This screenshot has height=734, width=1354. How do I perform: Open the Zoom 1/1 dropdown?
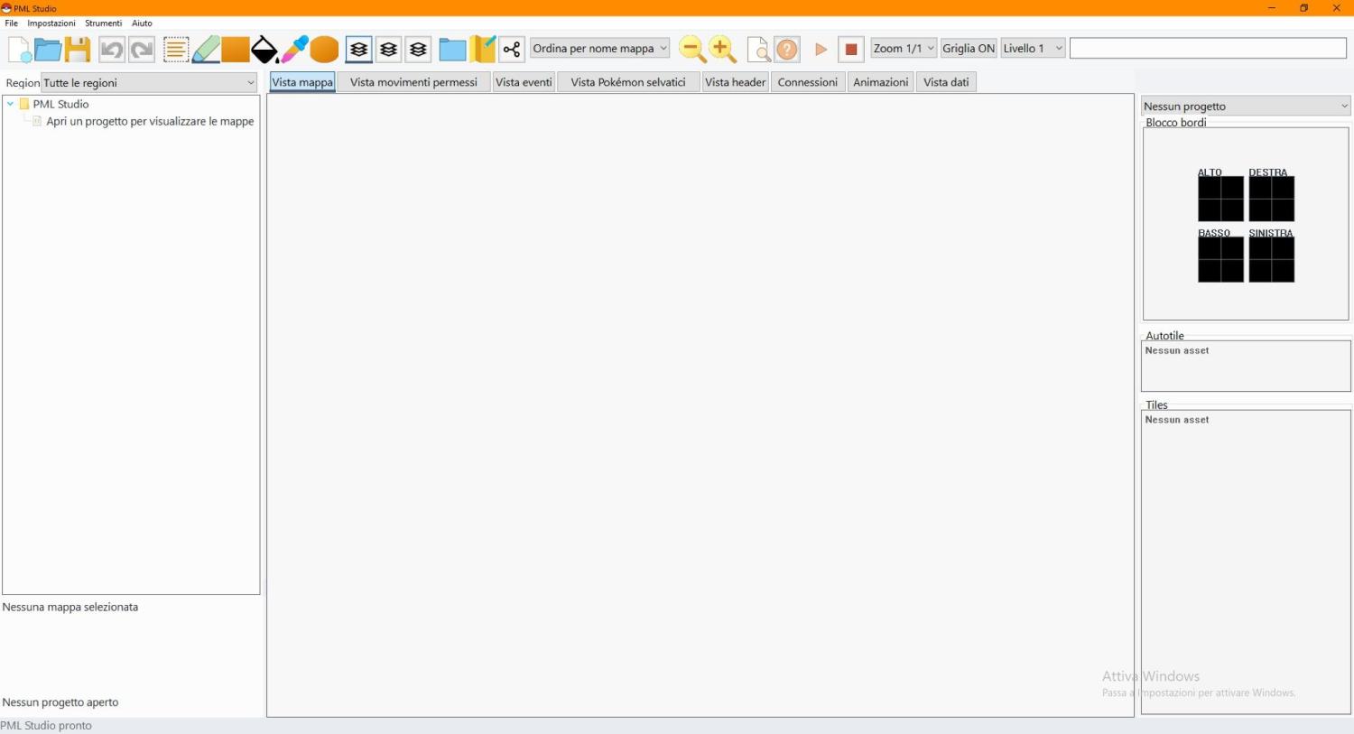click(904, 49)
